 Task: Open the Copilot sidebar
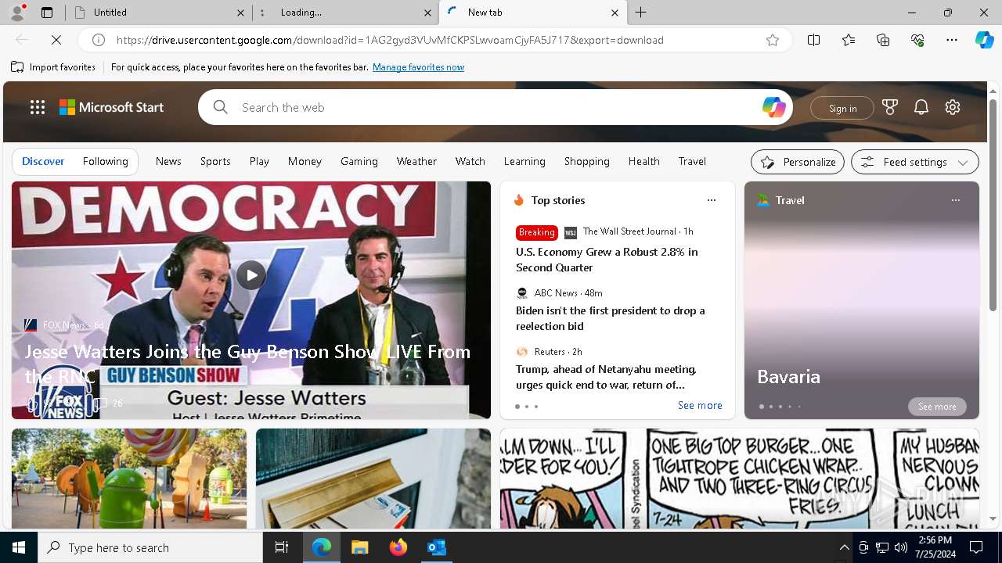coord(984,40)
